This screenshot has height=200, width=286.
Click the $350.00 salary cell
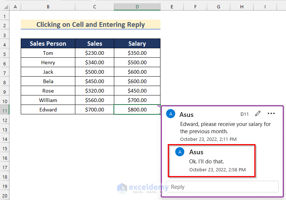[137, 53]
